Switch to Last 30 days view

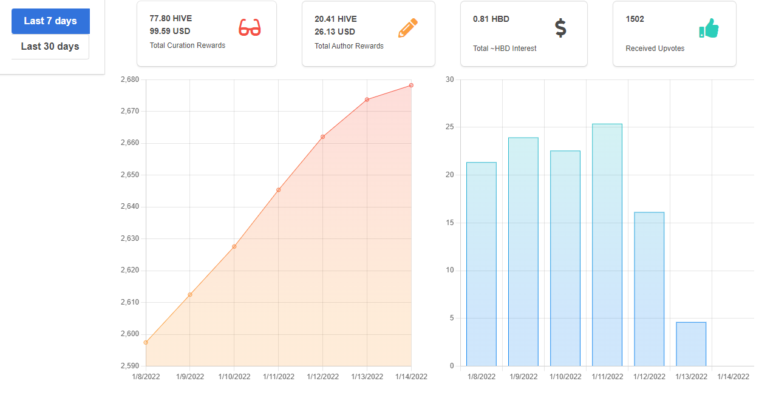click(x=50, y=47)
